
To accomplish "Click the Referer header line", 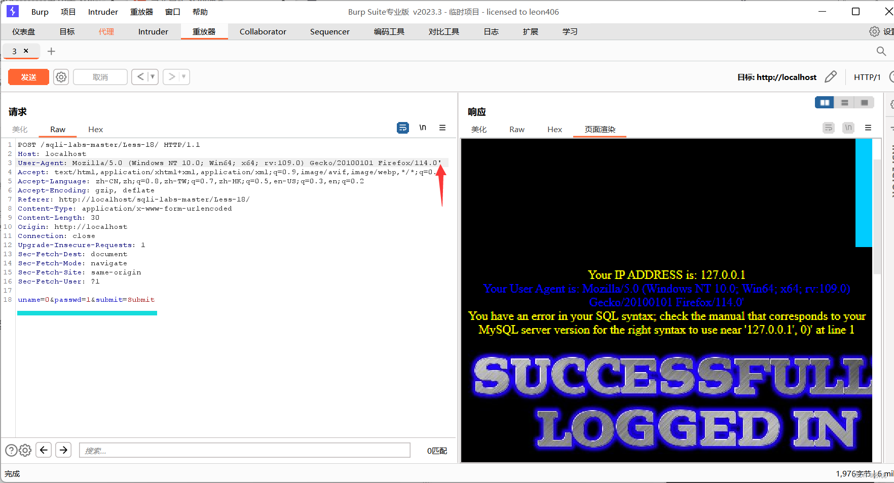I will click(x=134, y=199).
